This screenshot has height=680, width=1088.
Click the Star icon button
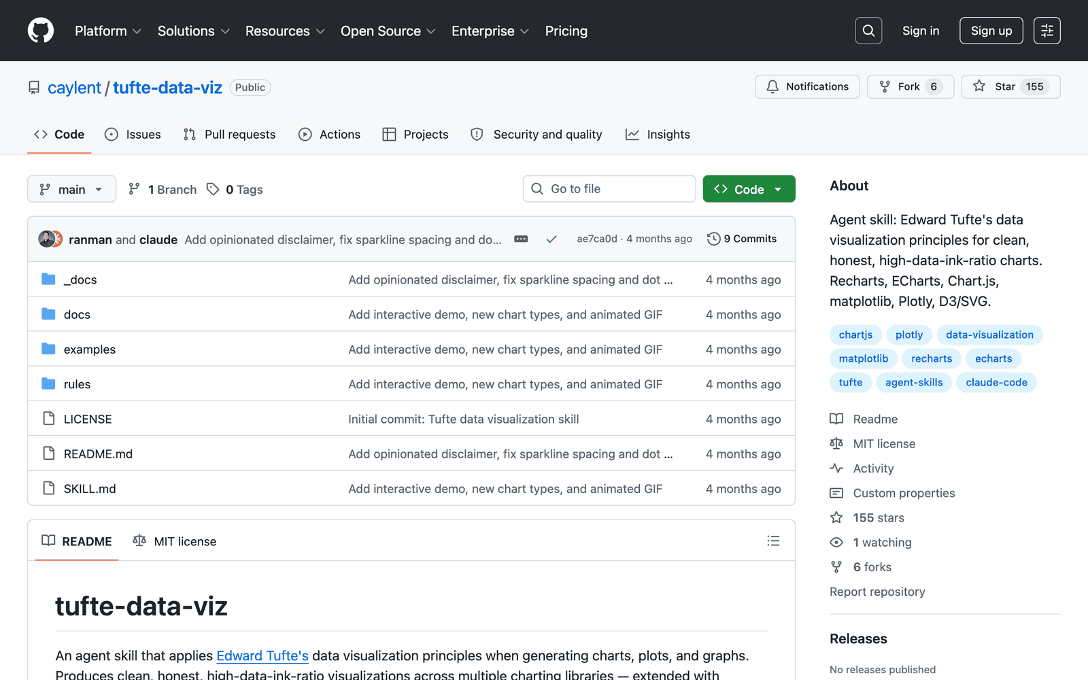[979, 86]
